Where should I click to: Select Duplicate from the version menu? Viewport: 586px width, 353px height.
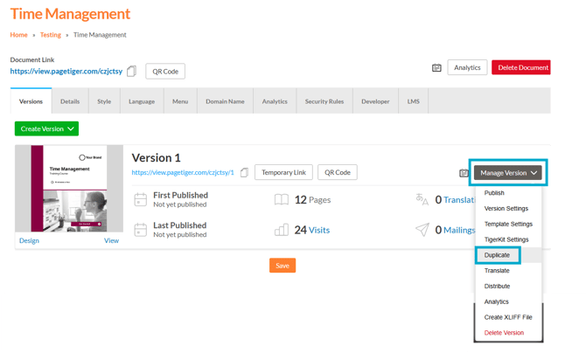(x=497, y=255)
